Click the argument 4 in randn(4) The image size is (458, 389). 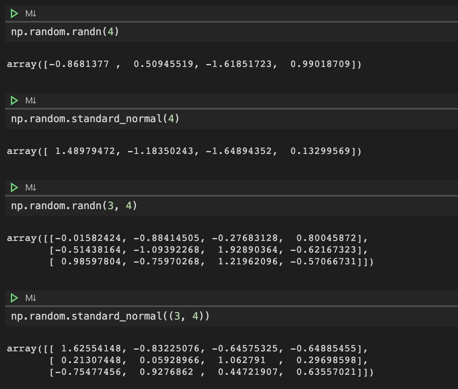[110, 31]
